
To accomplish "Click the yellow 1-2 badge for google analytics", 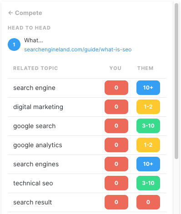I will pyautogui.click(x=148, y=145).
